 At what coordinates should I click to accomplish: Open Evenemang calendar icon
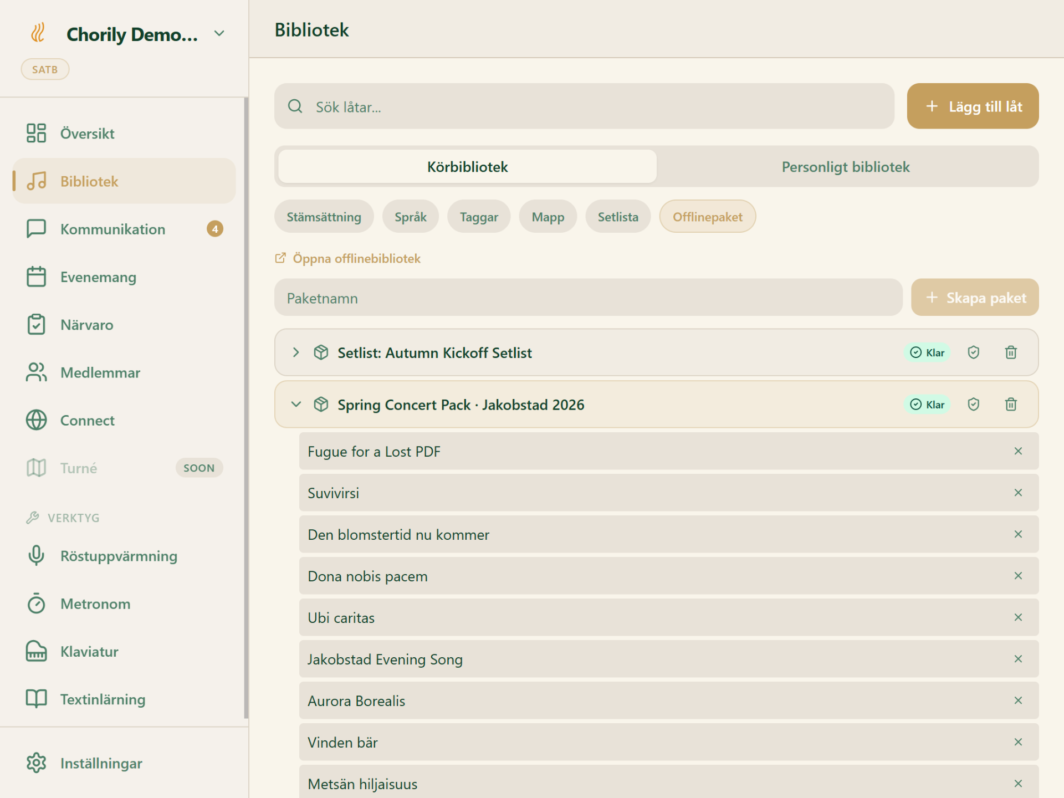pos(36,277)
